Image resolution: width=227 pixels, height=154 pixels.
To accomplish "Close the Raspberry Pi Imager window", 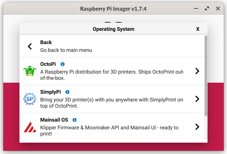I will click(218, 8).
